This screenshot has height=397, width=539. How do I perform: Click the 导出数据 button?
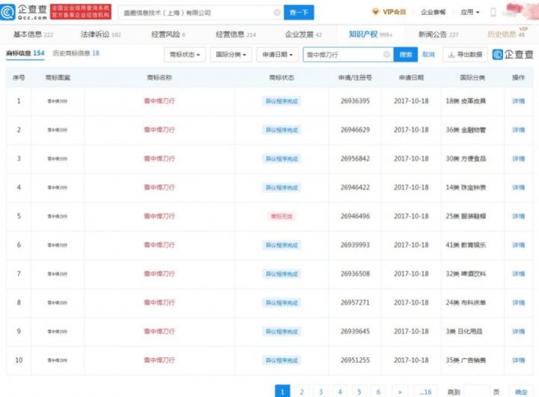click(x=465, y=55)
